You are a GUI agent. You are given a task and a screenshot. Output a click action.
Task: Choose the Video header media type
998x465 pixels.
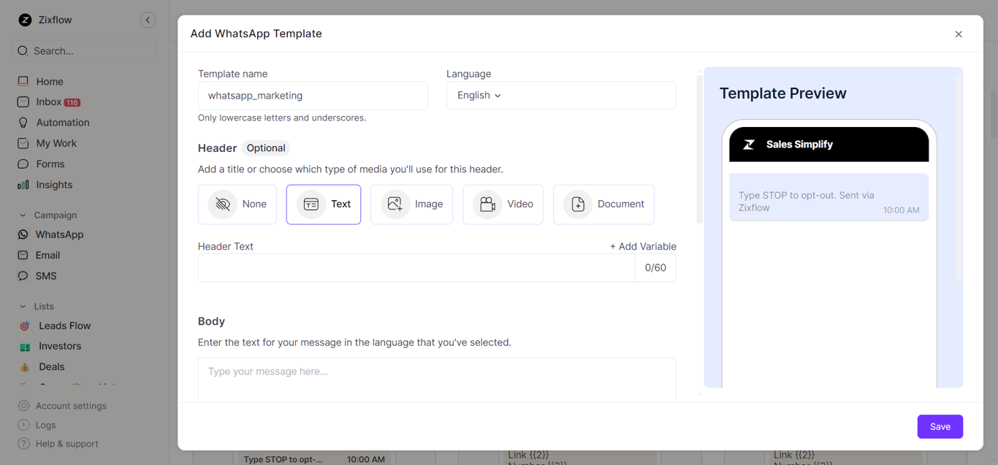pyautogui.click(x=503, y=204)
